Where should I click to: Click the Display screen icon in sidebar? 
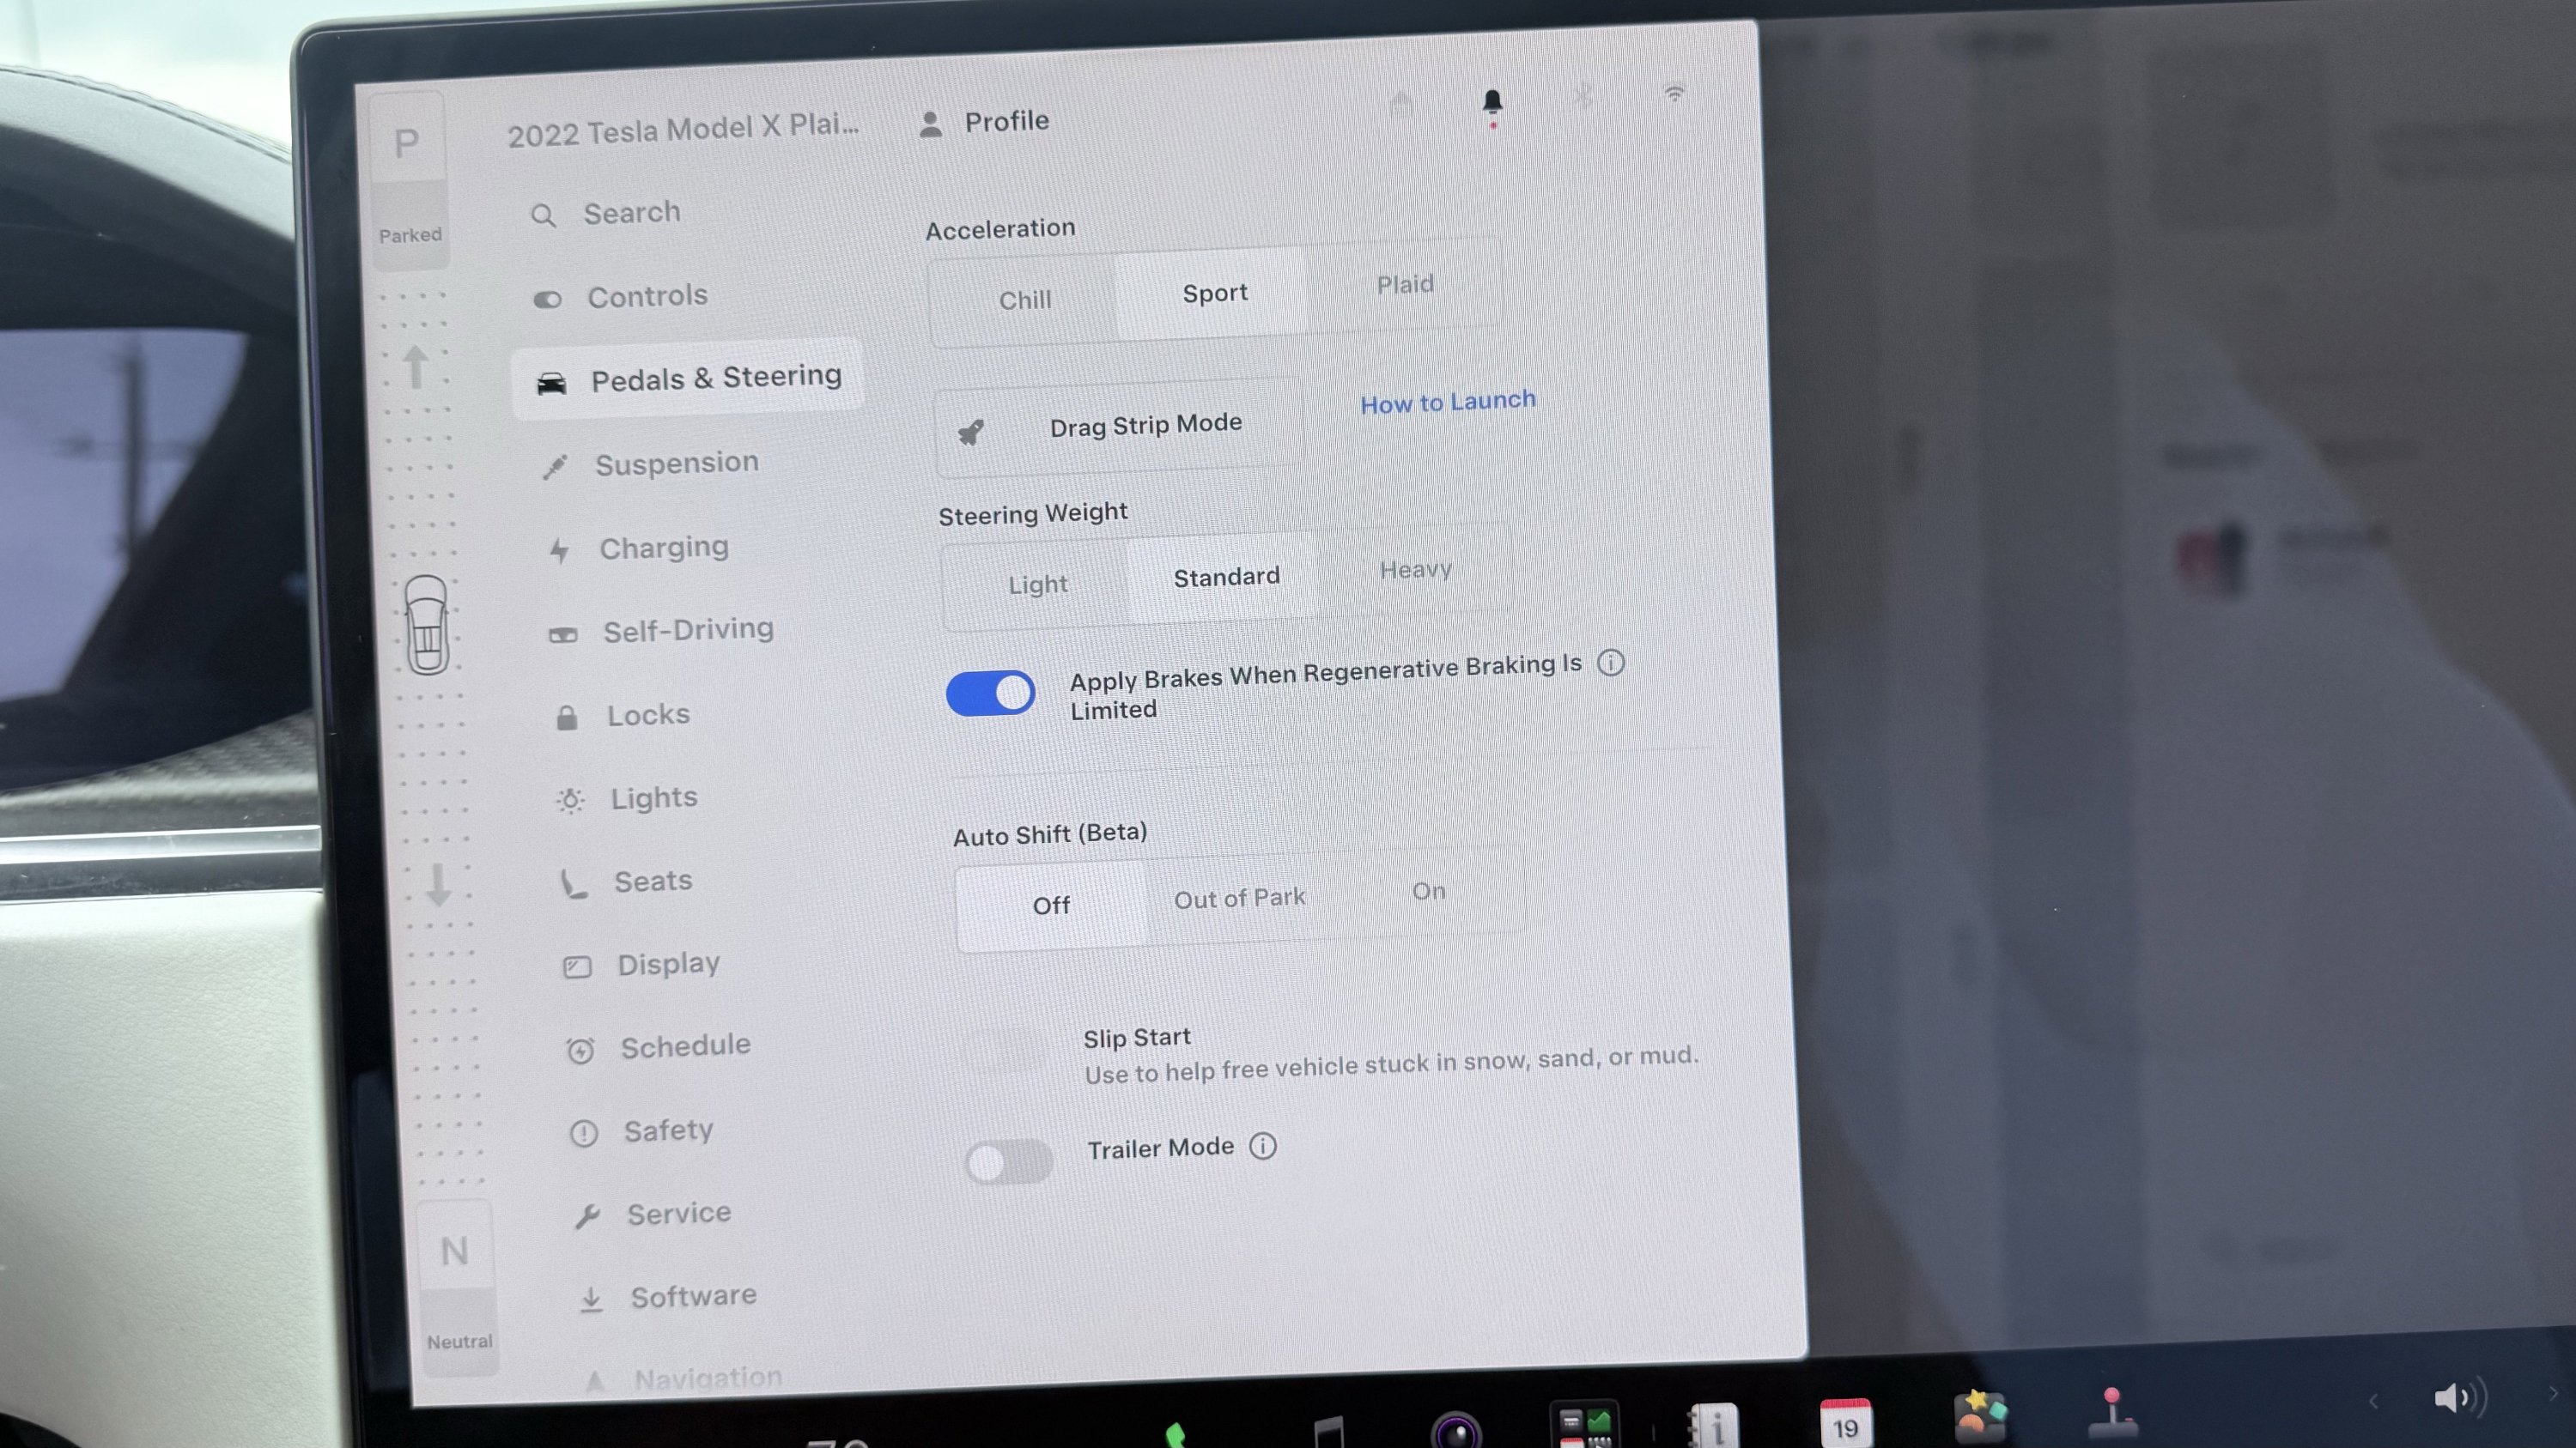(x=577, y=966)
